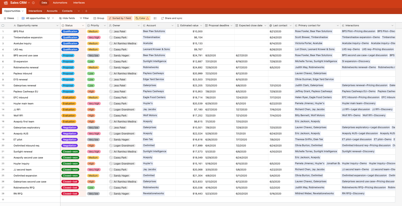
Task: Expand the All opportunities view dropdown arrow
Action: pos(53,18)
